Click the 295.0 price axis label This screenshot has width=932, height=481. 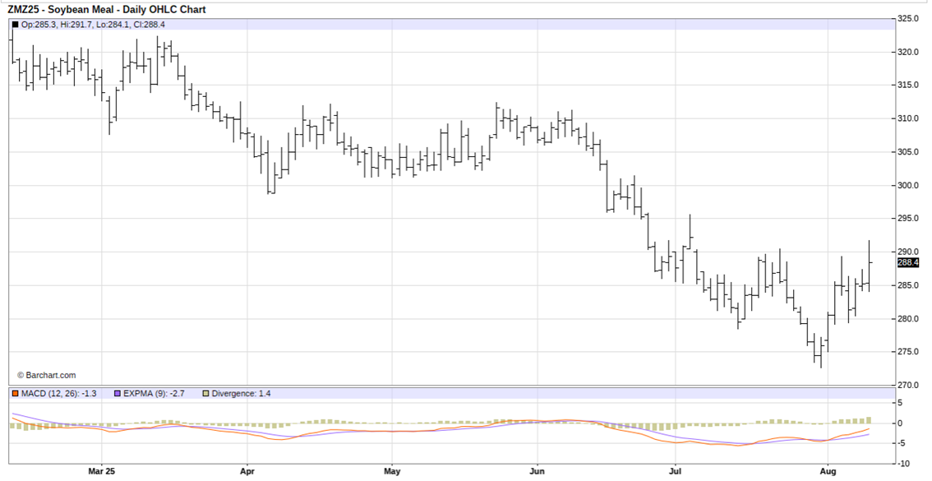907,219
